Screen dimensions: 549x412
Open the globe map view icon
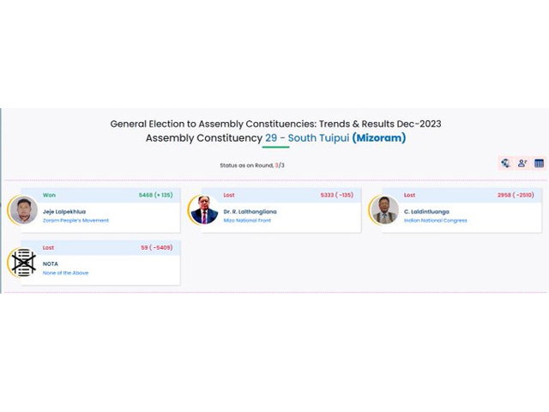click(505, 163)
